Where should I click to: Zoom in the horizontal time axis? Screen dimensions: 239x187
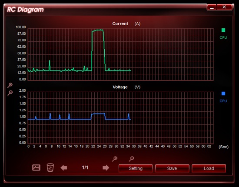pos(115,159)
